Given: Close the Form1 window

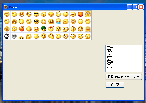Looking at the screenshot, I should tap(141, 7).
